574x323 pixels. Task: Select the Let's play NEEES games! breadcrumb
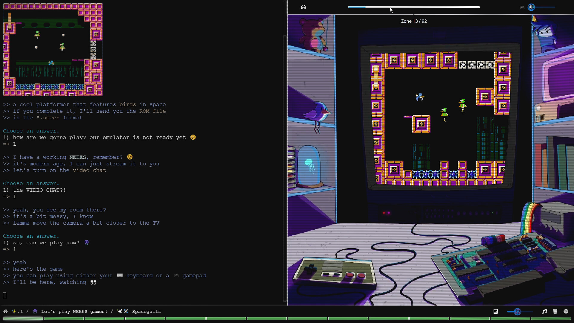click(74, 311)
